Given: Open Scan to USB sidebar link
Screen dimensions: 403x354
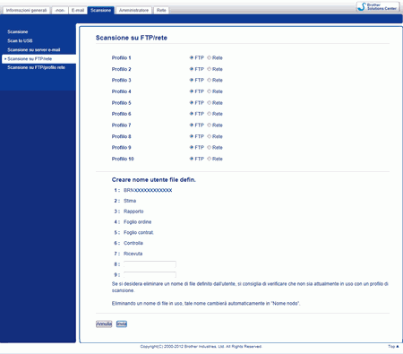Looking at the screenshot, I should (x=20, y=40).
